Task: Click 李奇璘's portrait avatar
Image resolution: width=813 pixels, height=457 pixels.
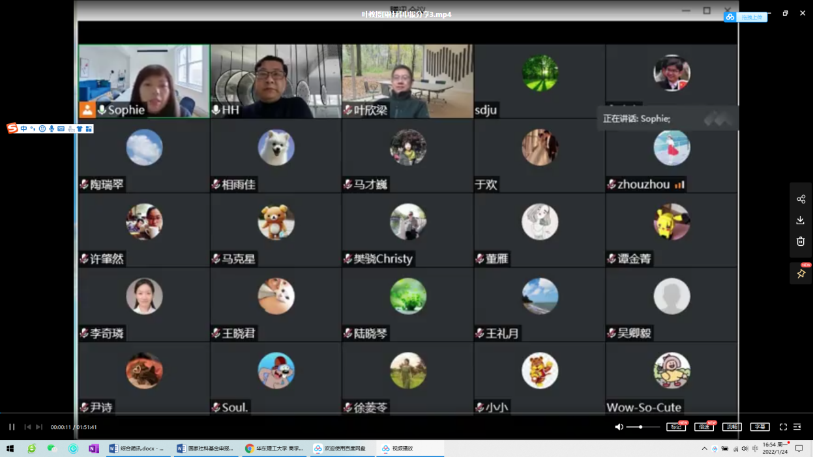Action: click(144, 296)
